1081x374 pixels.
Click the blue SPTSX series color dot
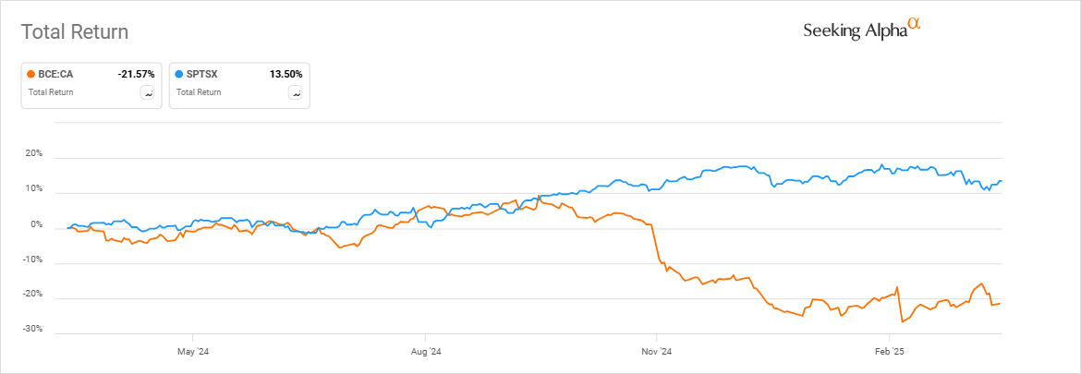[179, 74]
